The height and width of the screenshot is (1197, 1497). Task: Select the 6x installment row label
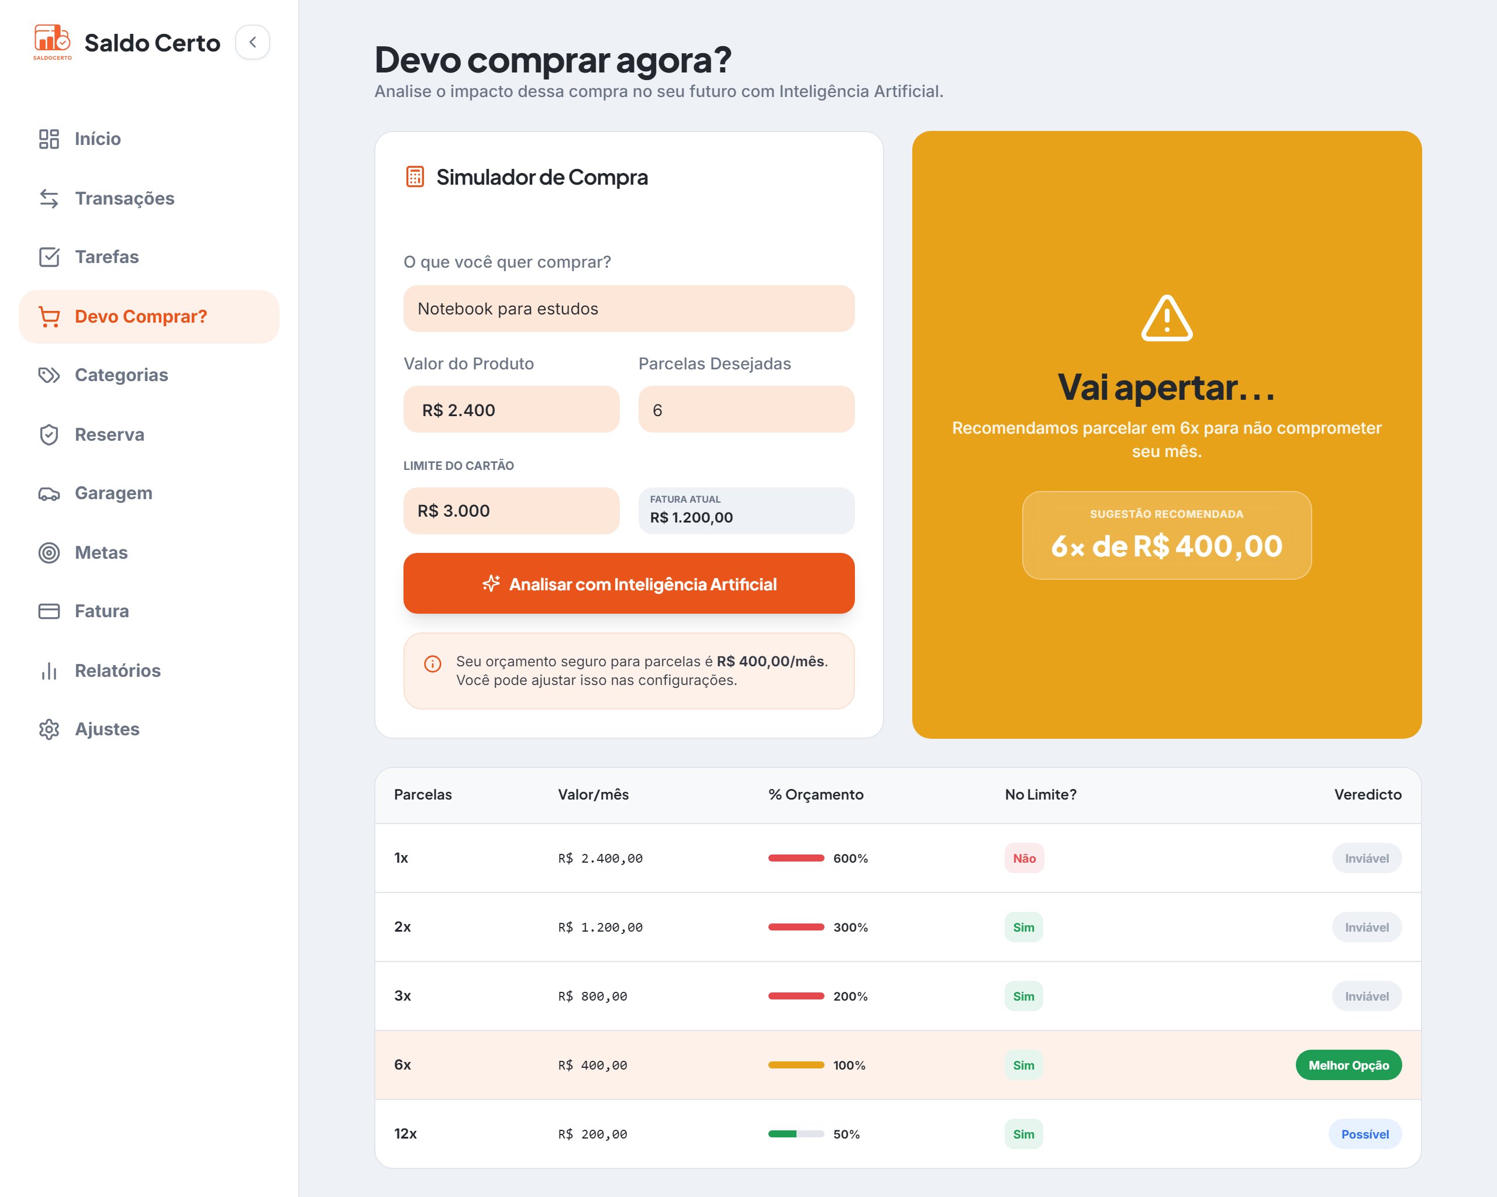(402, 1064)
